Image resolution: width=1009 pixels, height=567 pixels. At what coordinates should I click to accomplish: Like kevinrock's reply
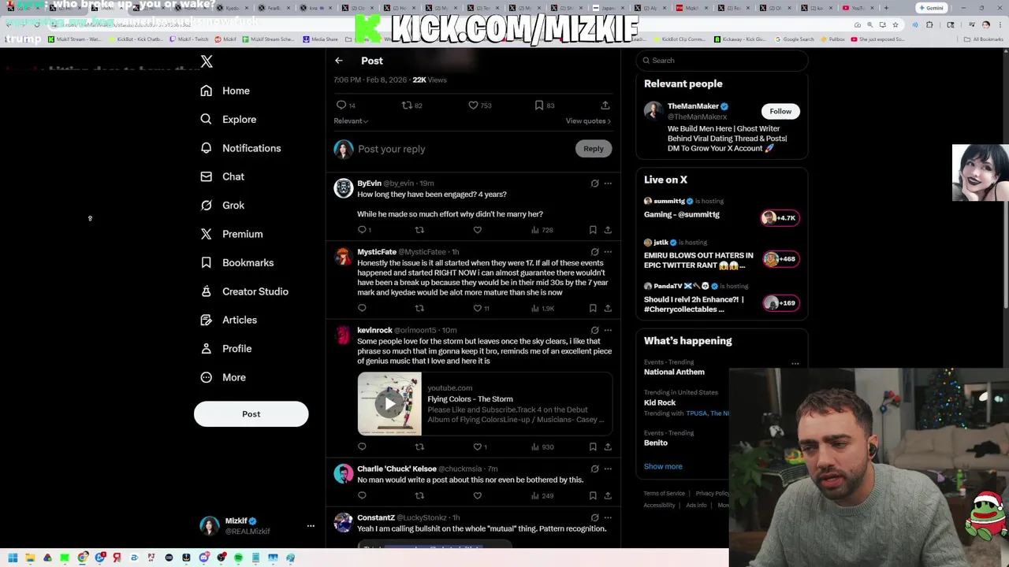pyautogui.click(x=479, y=447)
